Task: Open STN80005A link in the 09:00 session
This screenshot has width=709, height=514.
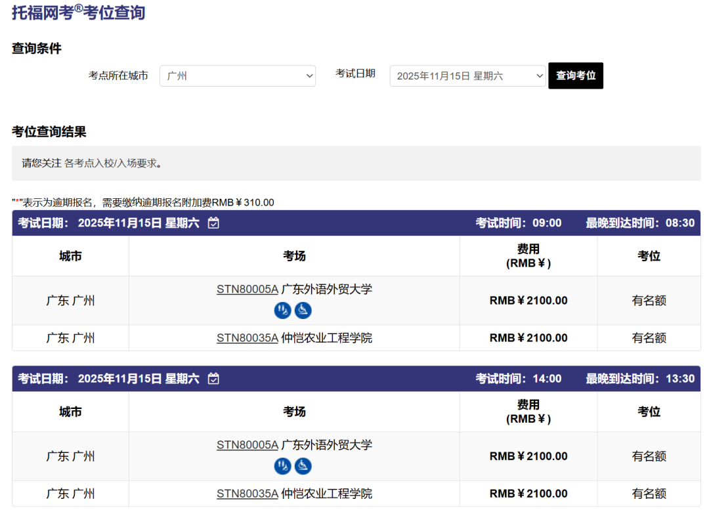Action: pos(247,289)
